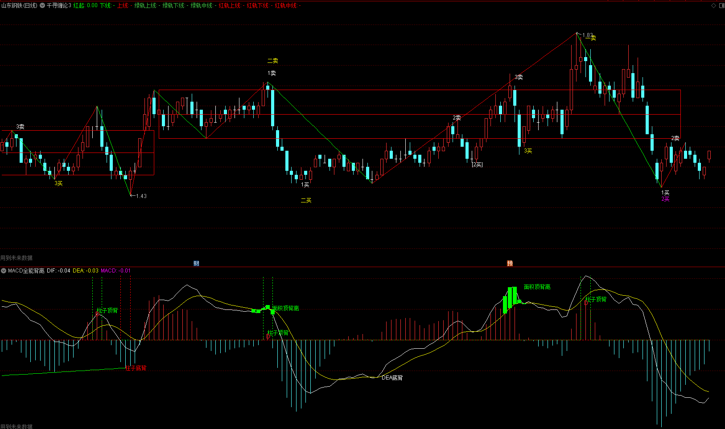
Task: Click the 千寻缠论3 indicator name
Action: click(59, 5)
